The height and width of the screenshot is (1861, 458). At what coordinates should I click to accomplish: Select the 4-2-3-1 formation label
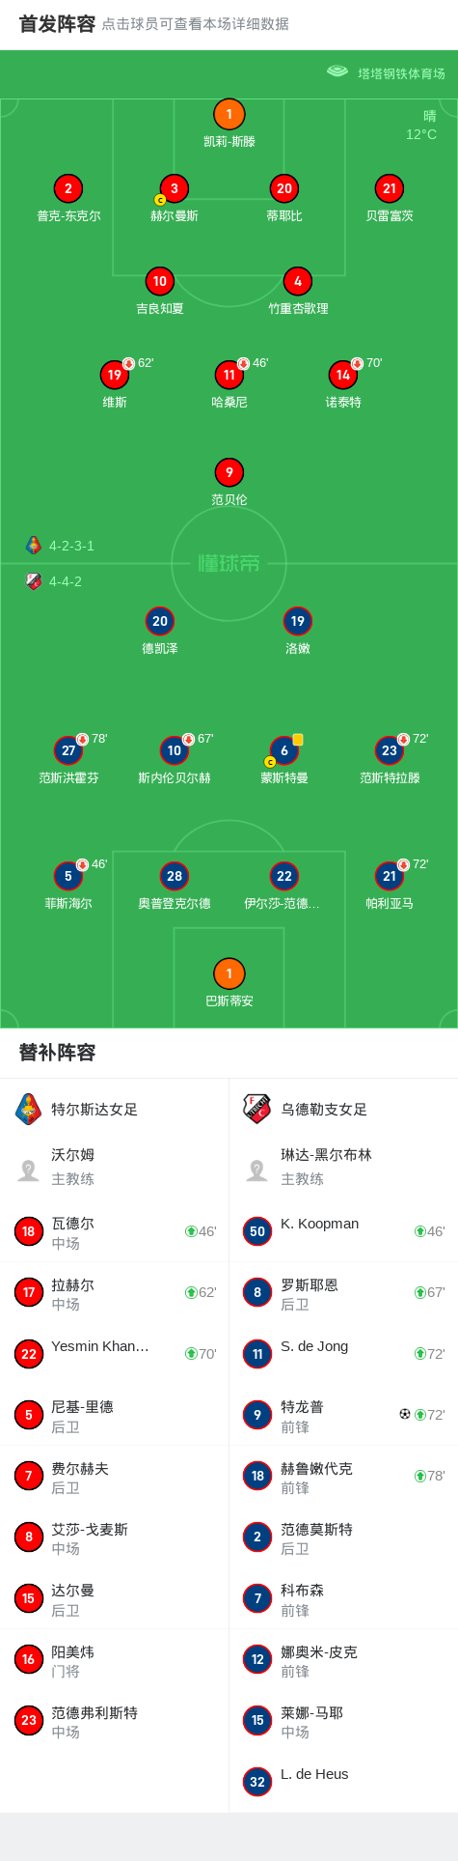tap(71, 546)
